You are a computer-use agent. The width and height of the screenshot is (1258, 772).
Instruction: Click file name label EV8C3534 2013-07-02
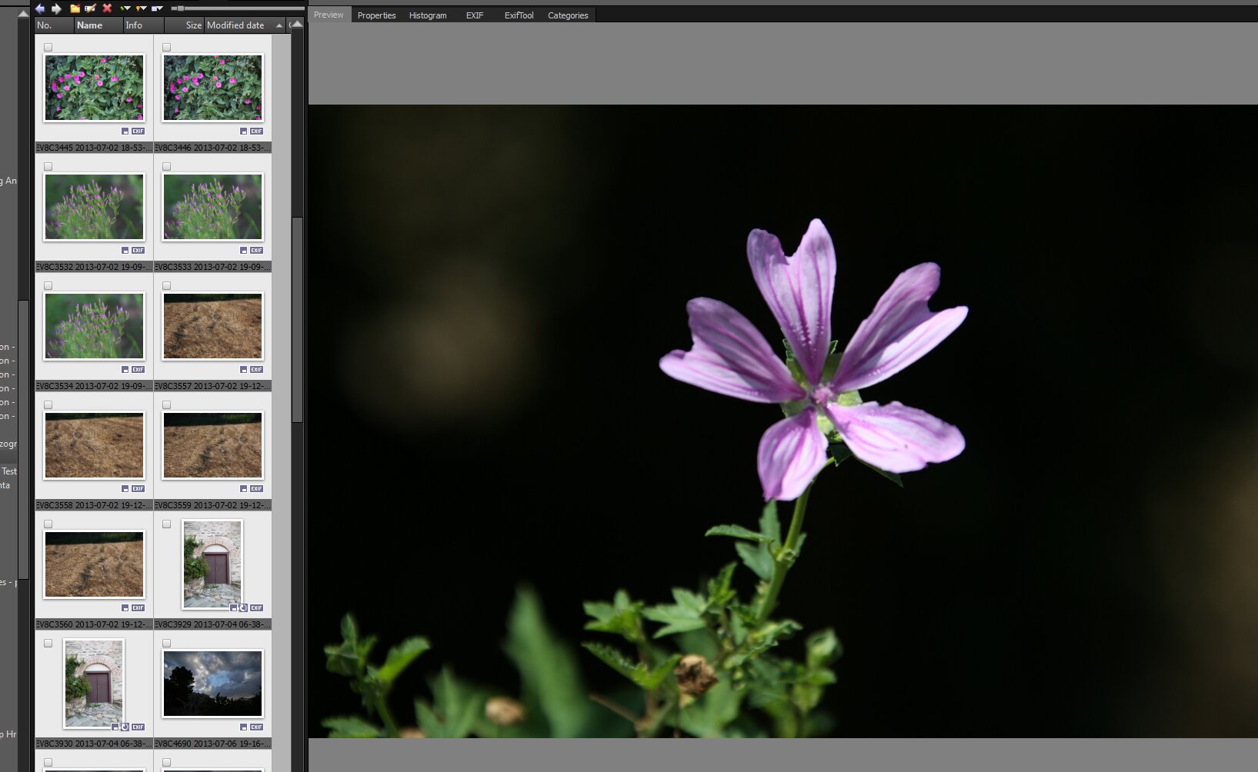[x=94, y=386]
